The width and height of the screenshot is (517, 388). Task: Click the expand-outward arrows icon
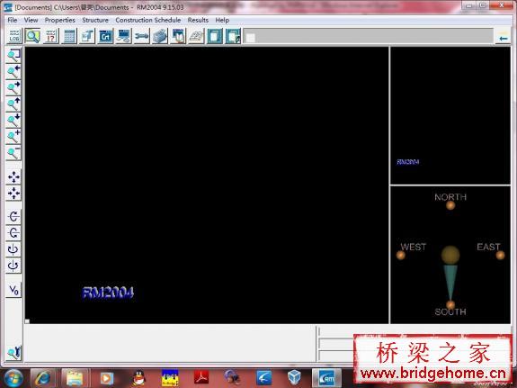(13, 177)
